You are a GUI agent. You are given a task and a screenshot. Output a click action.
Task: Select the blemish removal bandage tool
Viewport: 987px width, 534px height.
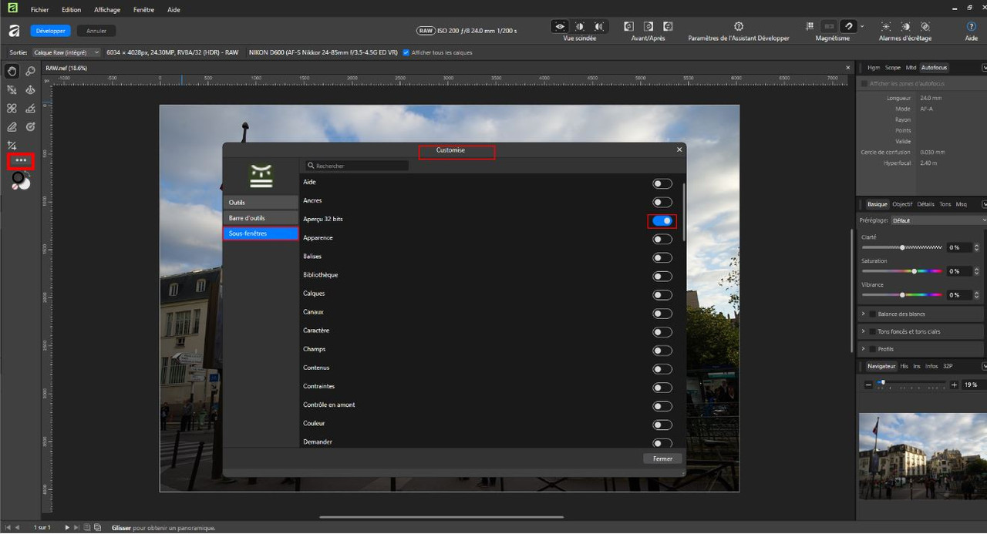(x=12, y=109)
